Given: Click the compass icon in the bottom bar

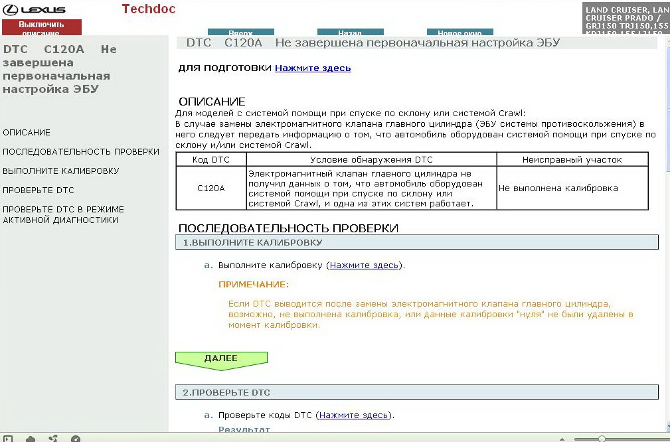Looking at the screenshot, I should click(76, 439).
